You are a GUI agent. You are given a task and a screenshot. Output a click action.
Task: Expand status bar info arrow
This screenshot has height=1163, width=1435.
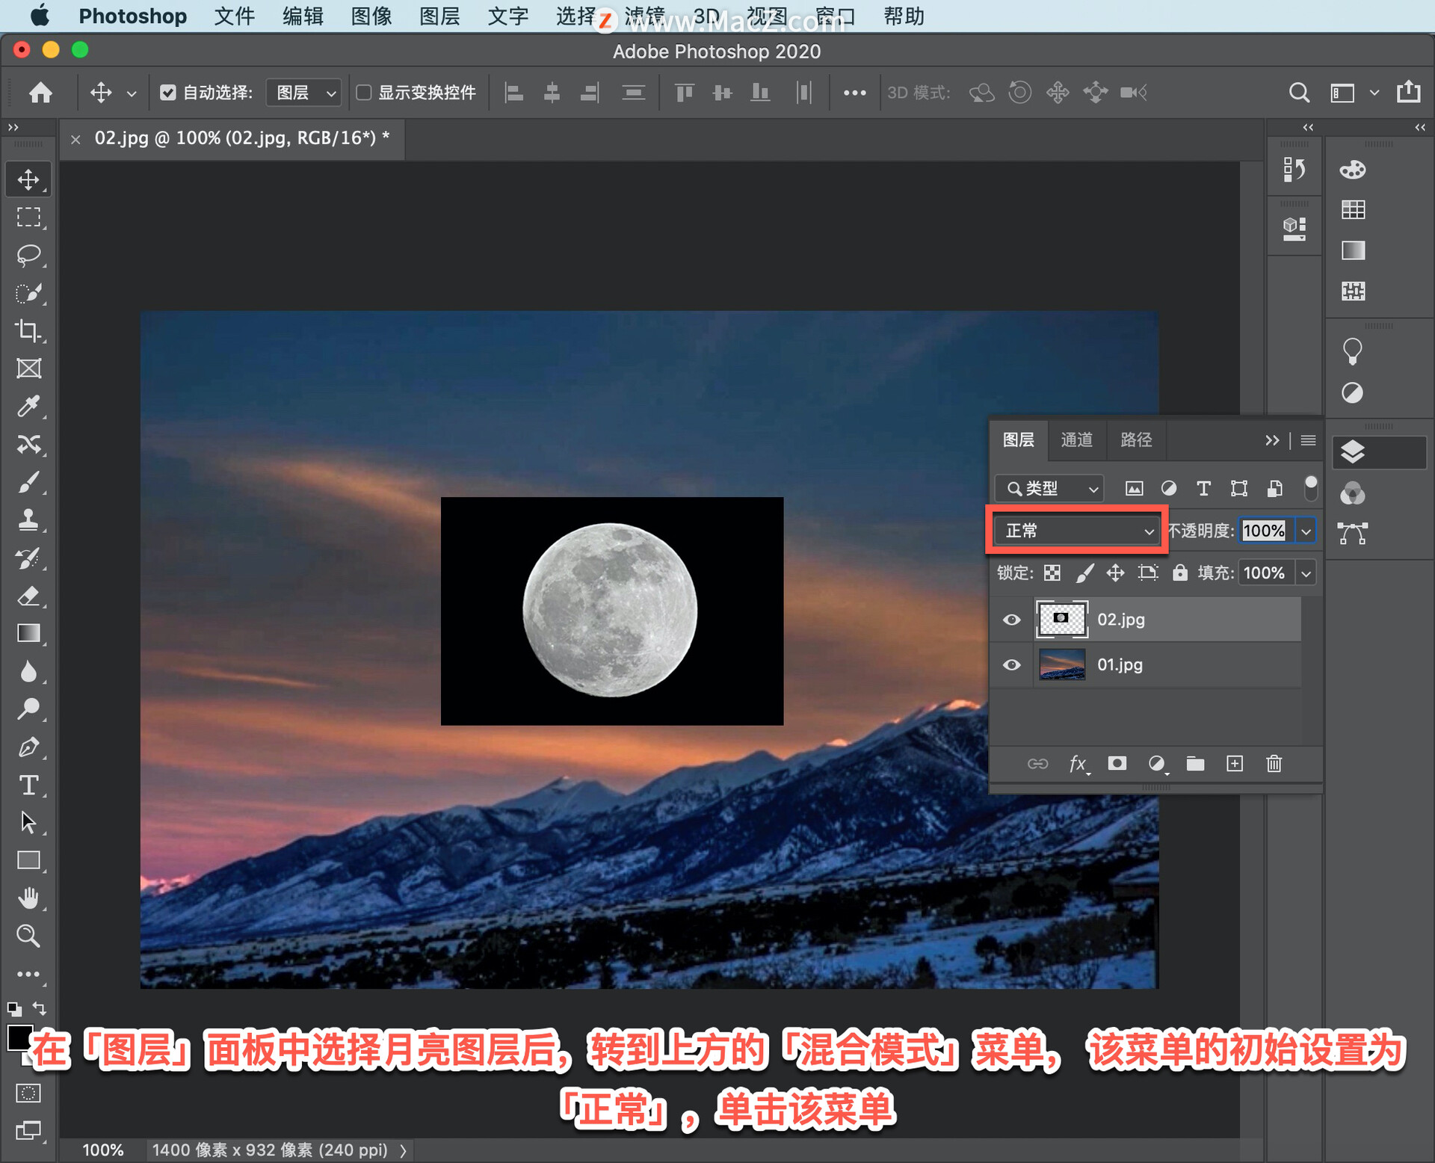pyautogui.click(x=404, y=1150)
